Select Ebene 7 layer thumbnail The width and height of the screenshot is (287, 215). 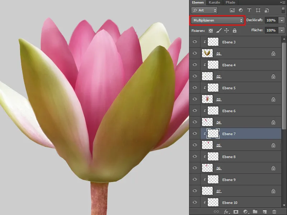tap(213, 134)
